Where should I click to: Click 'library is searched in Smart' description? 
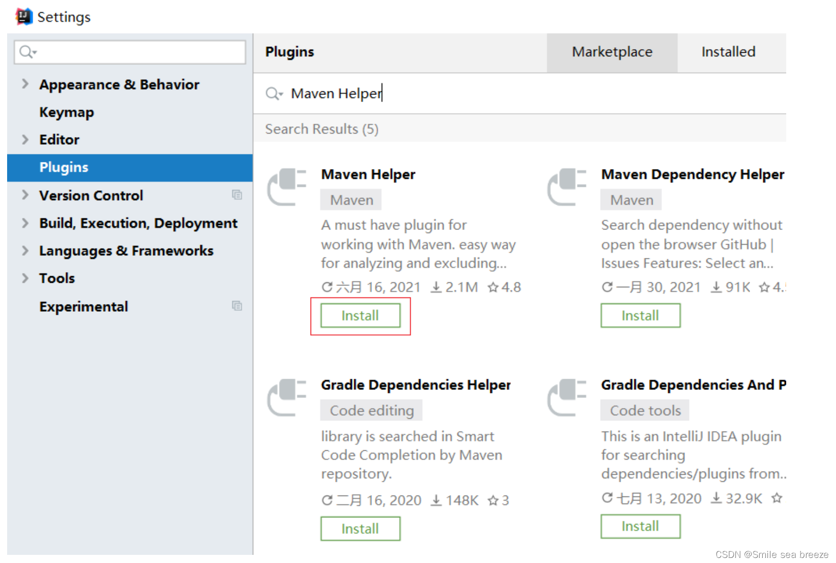tap(412, 455)
